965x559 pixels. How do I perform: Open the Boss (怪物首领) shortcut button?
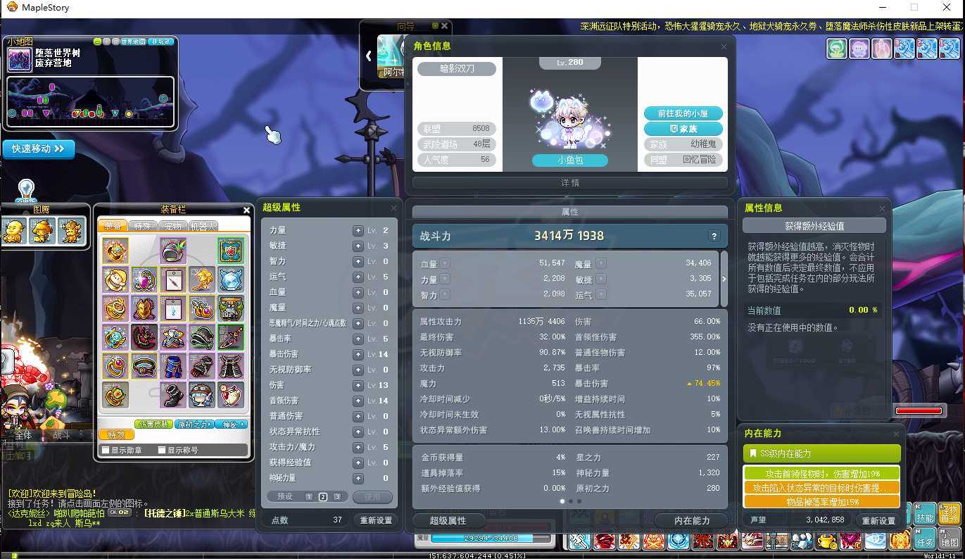pyautogui.click(x=950, y=513)
